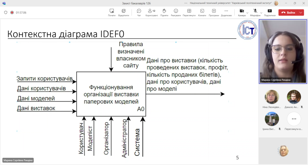This screenshot has width=308, height=165.
Task: Open Переглянути view options
Action: (189, 13)
